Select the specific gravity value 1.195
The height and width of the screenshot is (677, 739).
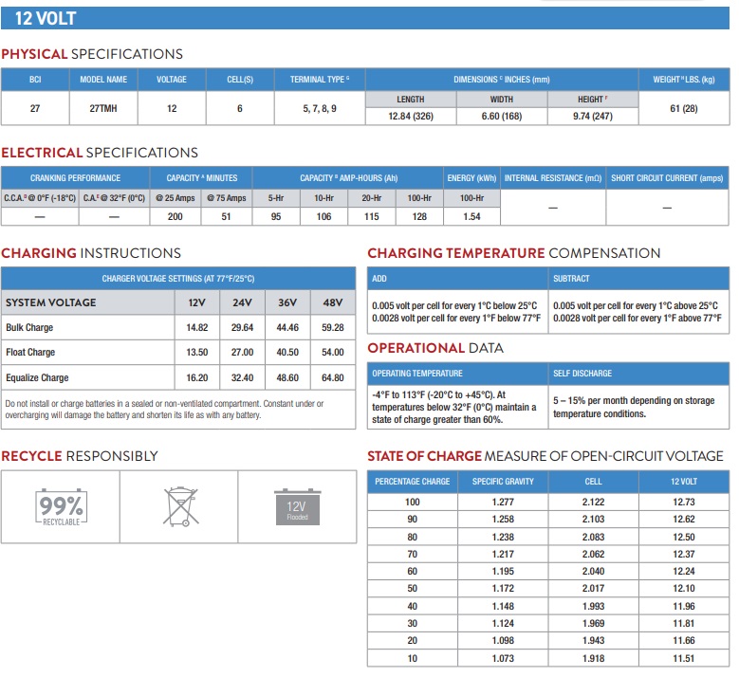tap(503, 572)
